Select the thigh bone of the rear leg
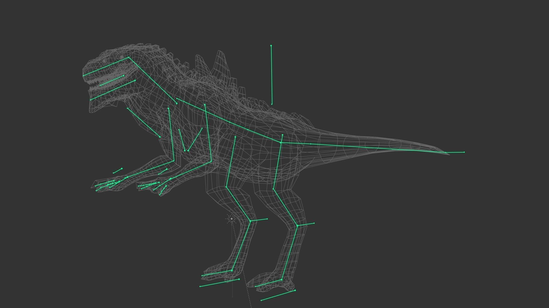Screen dimensions: 549x308 (x=278, y=165)
